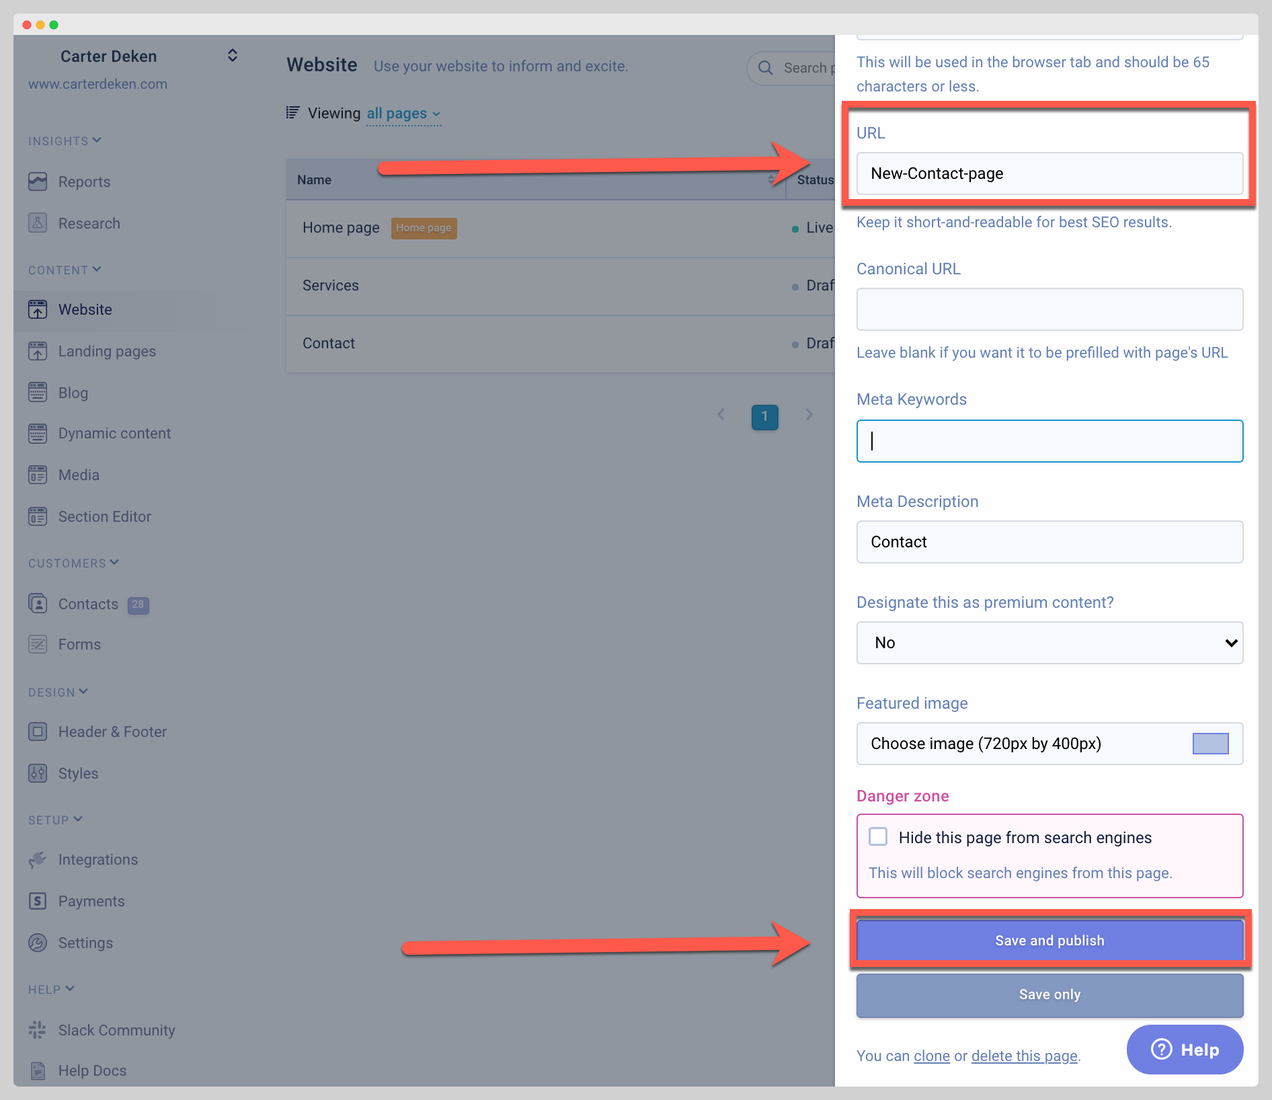Click the featured image color swatch
Viewport: 1272px width, 1100px height.
point(1210,744)
